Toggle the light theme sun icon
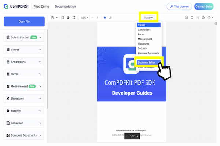 [105, 18]
